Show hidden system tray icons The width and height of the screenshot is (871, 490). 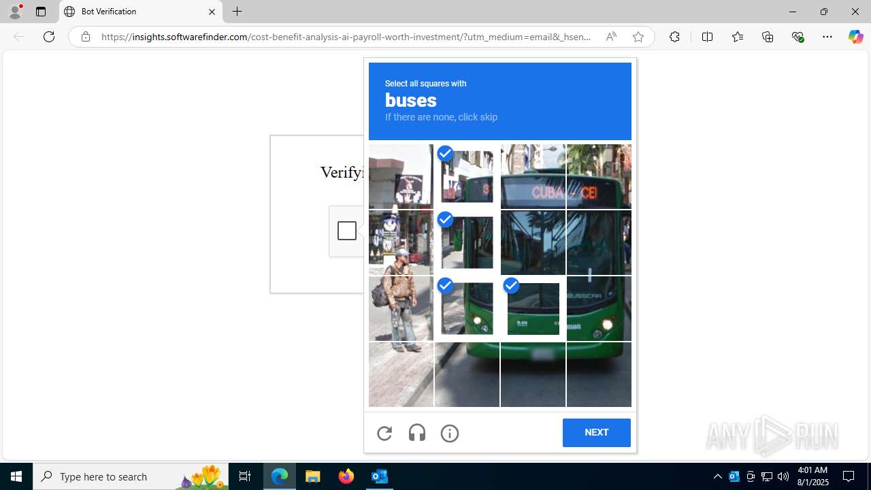717,476
